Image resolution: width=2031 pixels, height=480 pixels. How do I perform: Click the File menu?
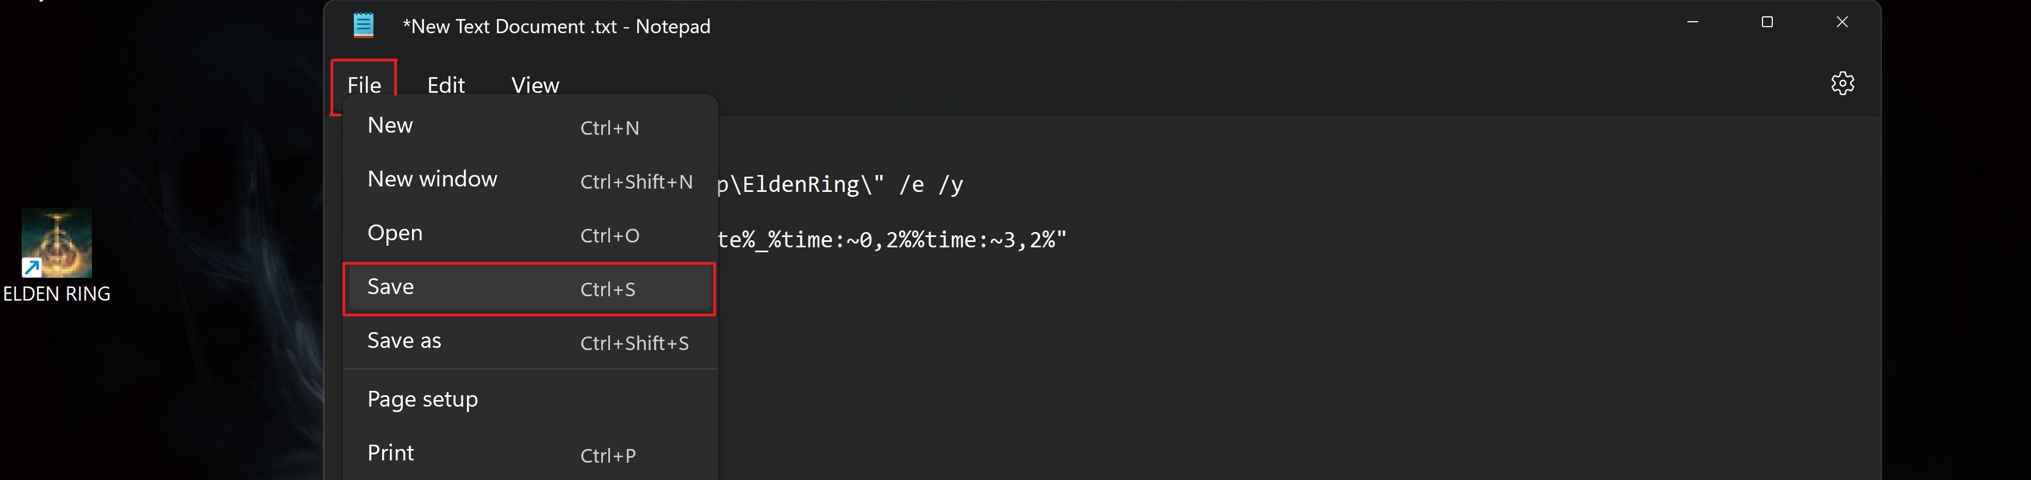tap(364, 85)
